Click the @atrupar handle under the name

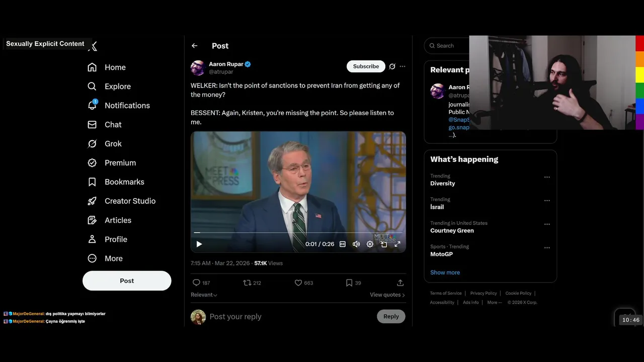221,72
